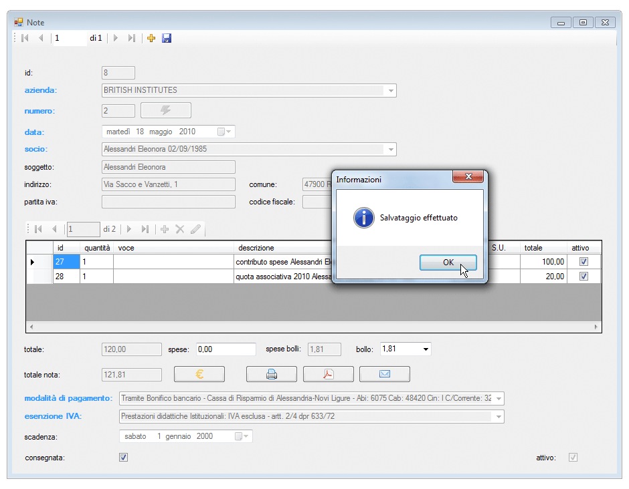
Task: Go to next record in top navigator
Action: click(x=116, y=38)
